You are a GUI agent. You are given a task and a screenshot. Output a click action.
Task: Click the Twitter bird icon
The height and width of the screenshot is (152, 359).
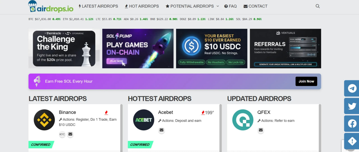pos(352,106)
